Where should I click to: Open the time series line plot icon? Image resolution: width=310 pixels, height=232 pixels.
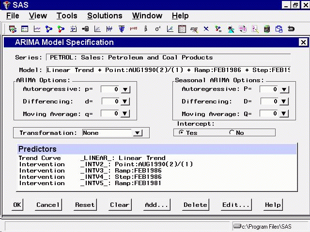coord(37,29)
